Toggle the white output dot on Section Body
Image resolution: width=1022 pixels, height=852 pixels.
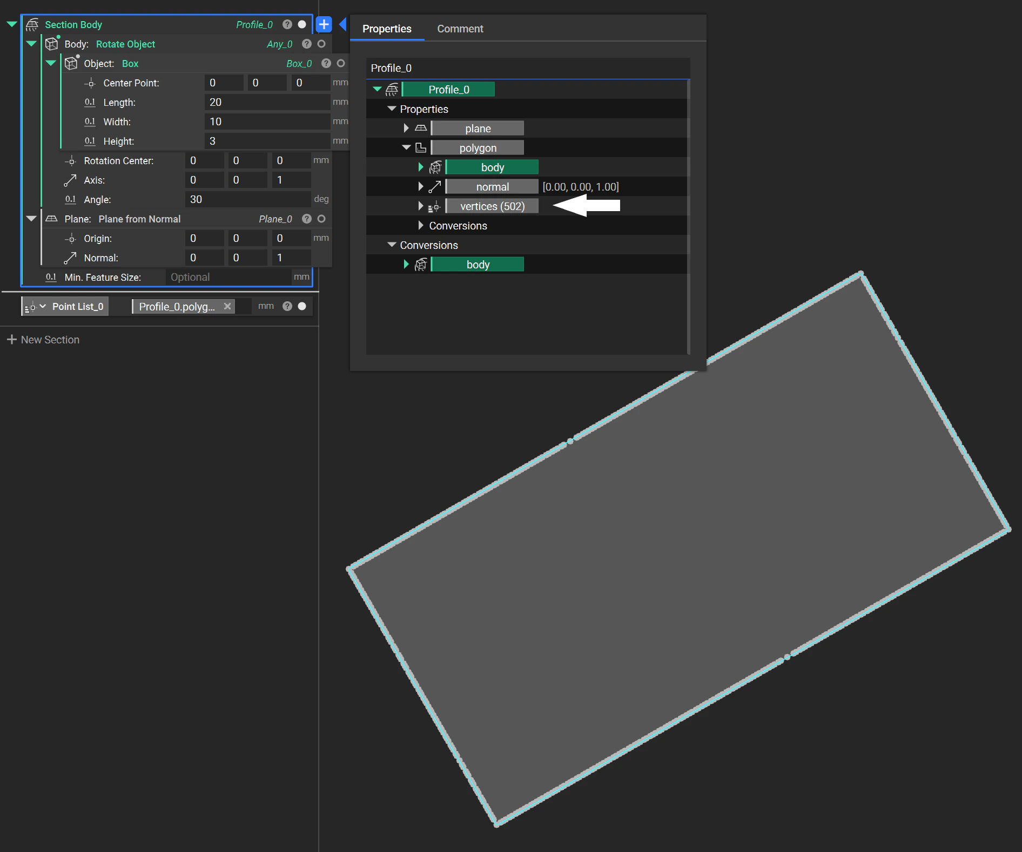tap(302, 24)
